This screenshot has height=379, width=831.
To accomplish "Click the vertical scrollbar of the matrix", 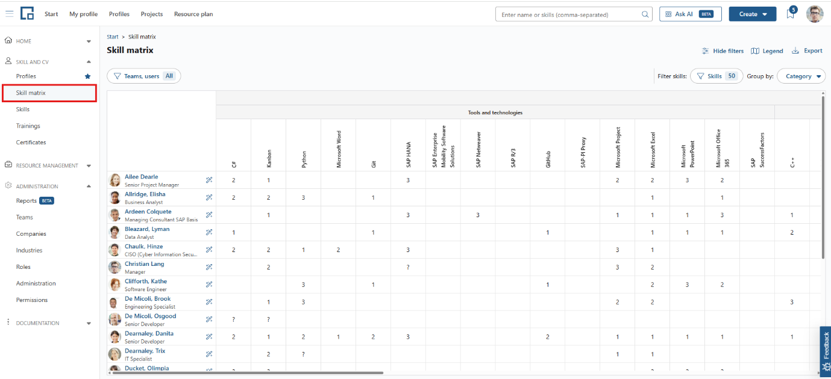I will (823, 176).
